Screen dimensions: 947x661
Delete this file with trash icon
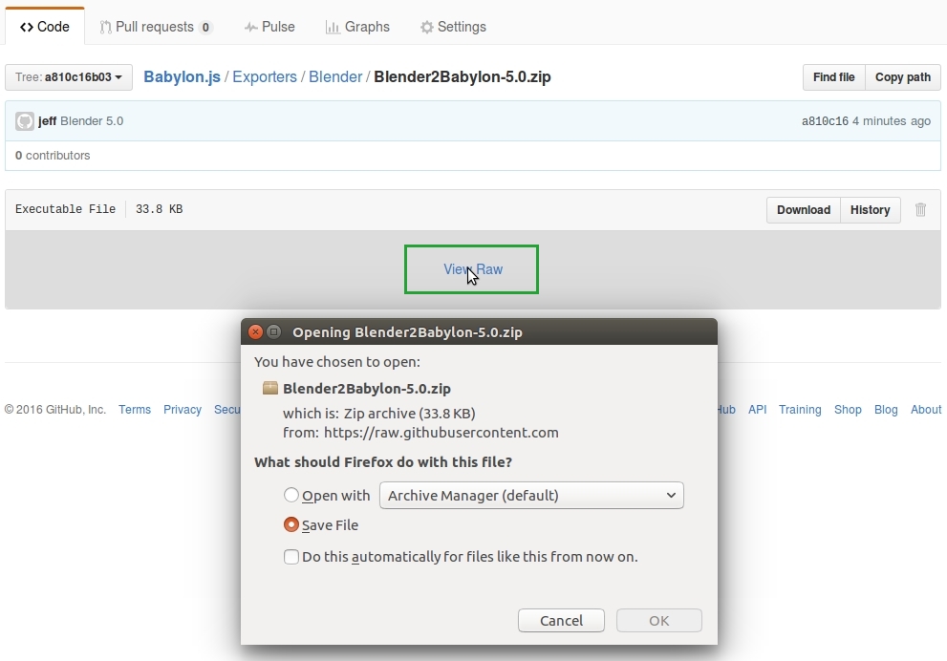(920, 209)
